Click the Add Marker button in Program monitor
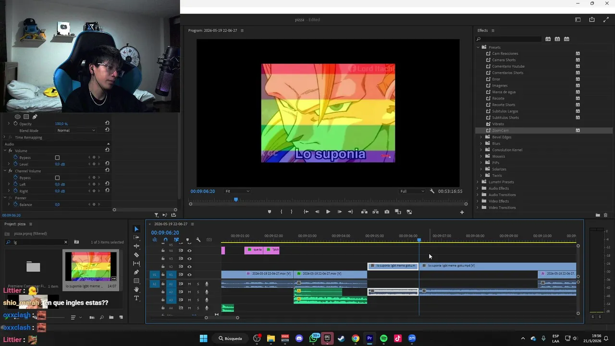 point(269,212)
